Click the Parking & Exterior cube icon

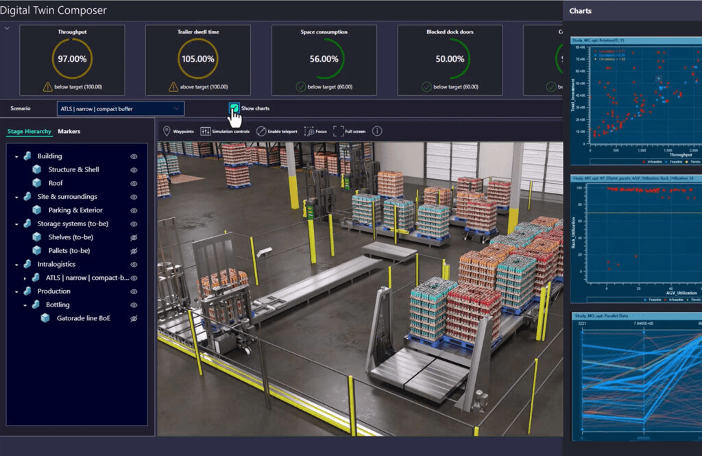click(37, 210)
